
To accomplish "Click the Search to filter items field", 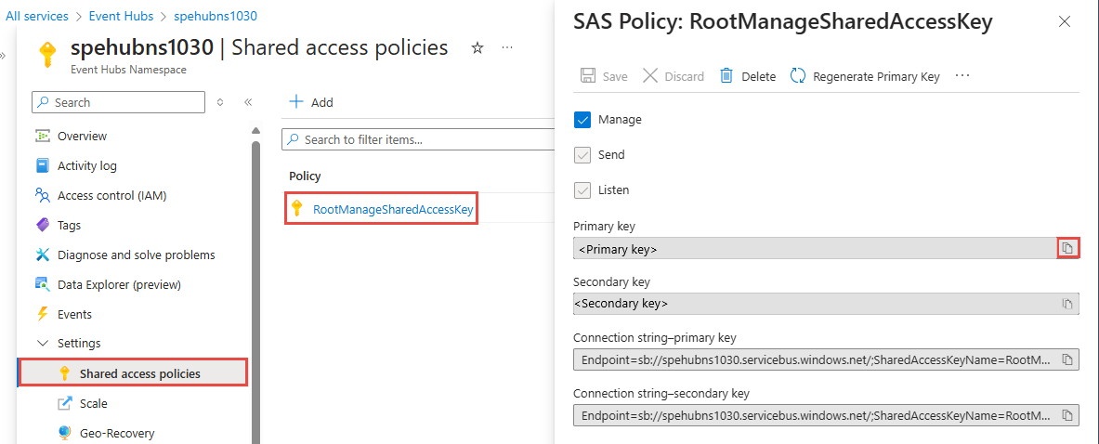I will click(x=418, y=139).
